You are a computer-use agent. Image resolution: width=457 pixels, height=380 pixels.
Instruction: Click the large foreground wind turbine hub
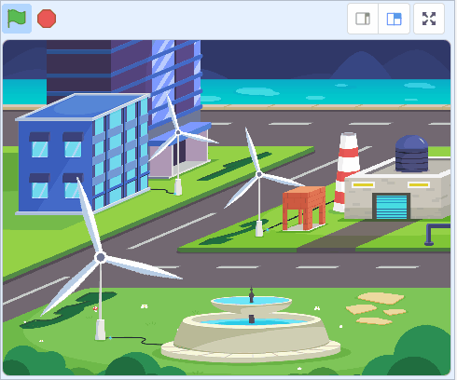[x=101, y=257]
